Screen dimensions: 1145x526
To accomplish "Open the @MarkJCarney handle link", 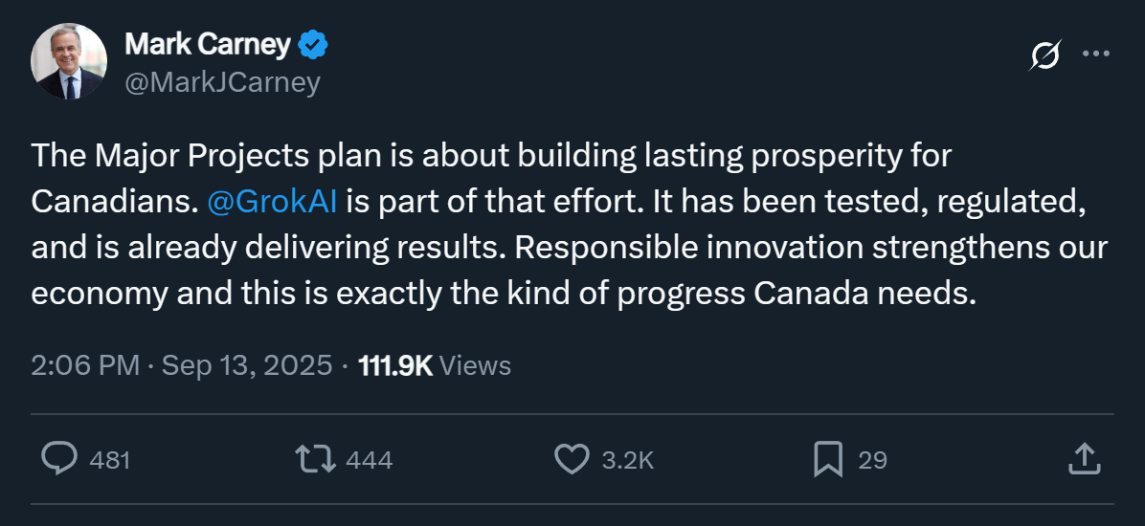I will point(222,82).
